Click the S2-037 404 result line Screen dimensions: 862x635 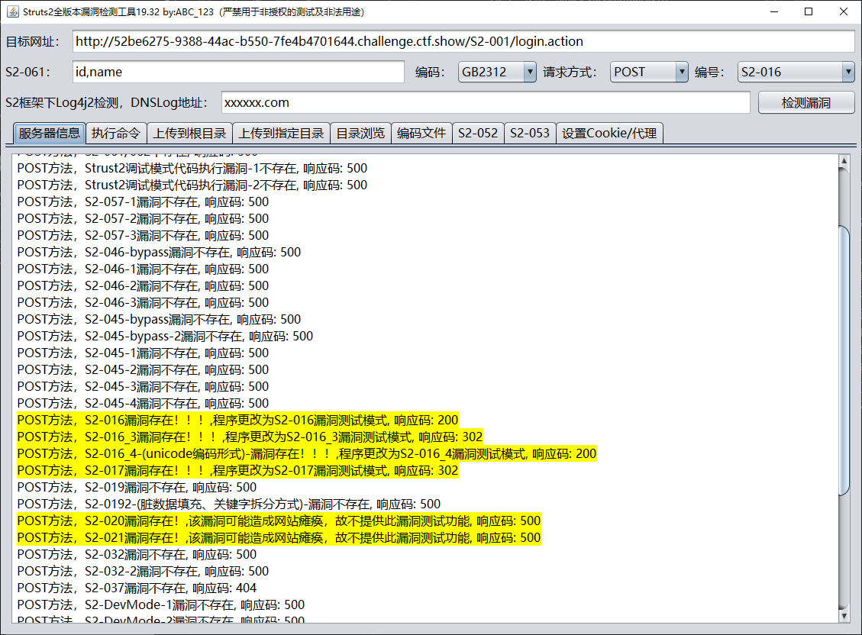[x=137, y=588]
